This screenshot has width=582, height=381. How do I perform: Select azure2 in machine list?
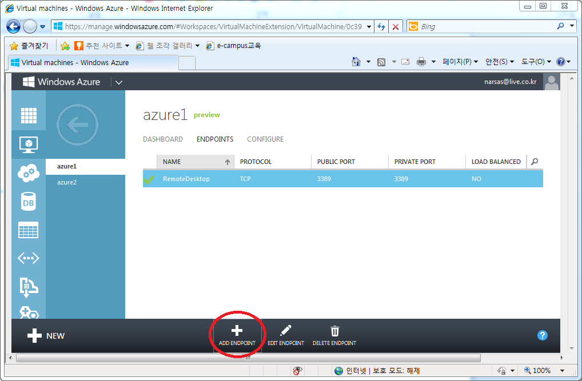click(85, 182)
